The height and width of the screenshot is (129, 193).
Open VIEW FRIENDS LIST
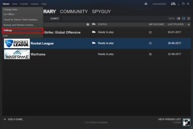pos(169,119)
